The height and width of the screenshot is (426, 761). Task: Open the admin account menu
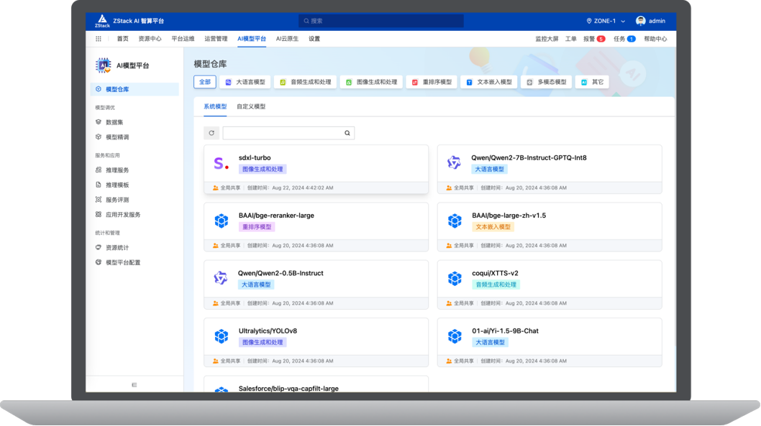click(x=651, y=21)
